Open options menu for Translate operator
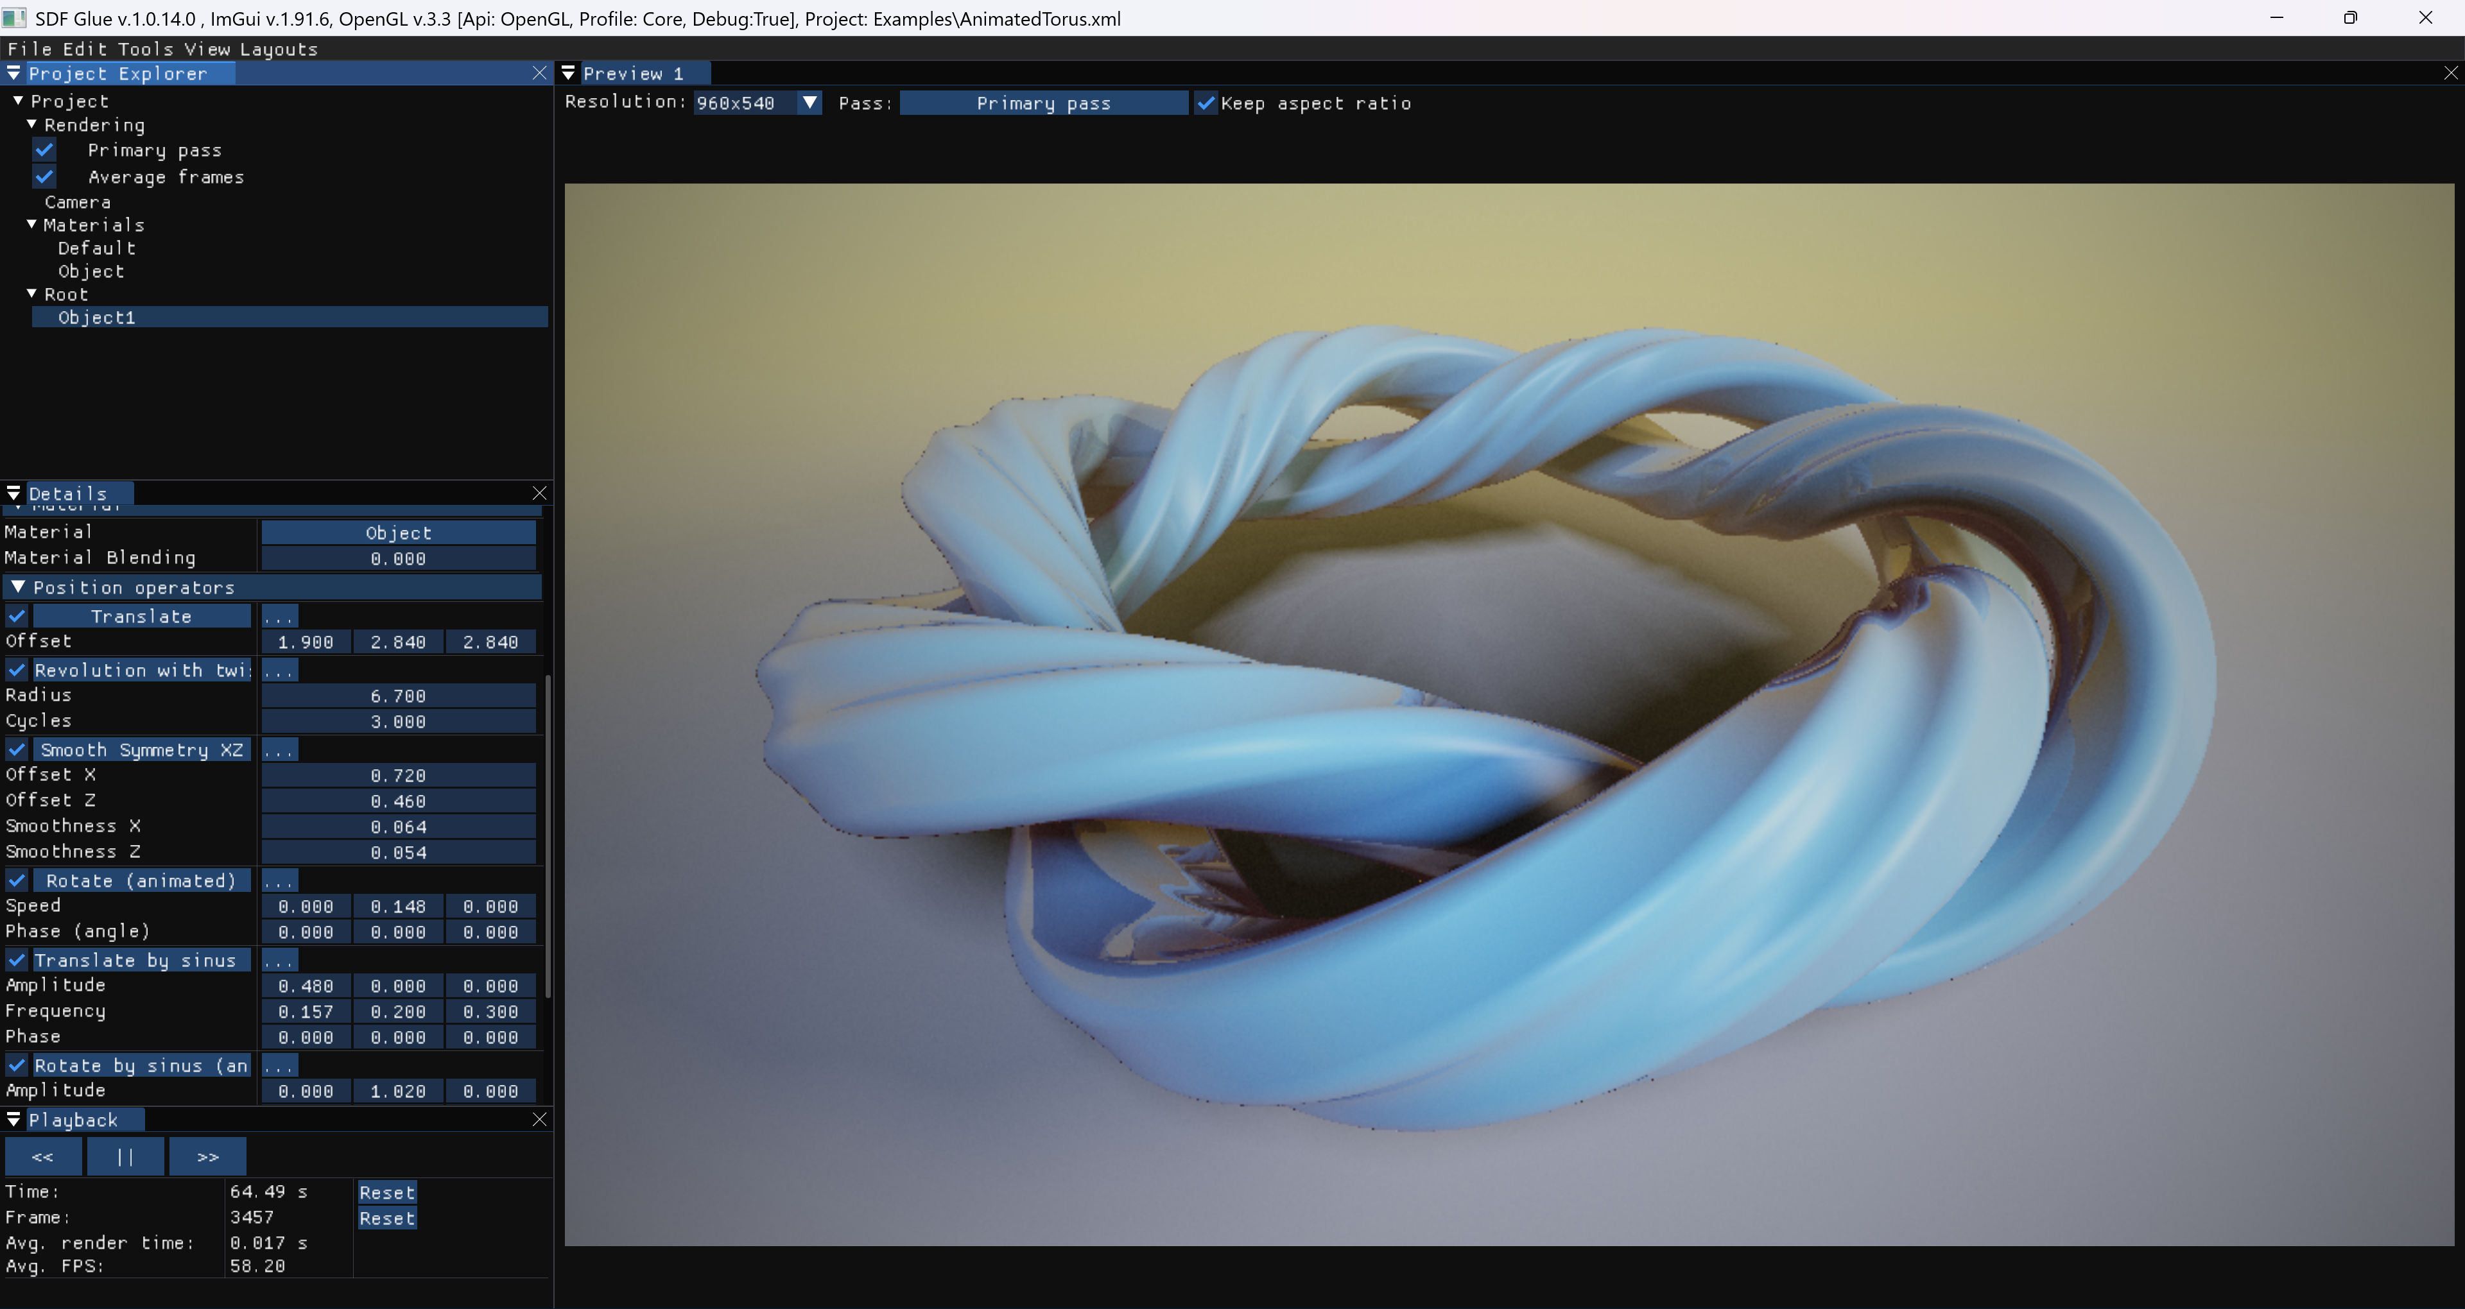The image size is (2465, 1309). pos(279,616)
